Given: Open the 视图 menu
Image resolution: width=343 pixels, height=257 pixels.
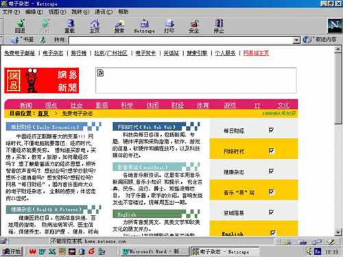Looking at the screenshot, I should [x=57, y=12].
